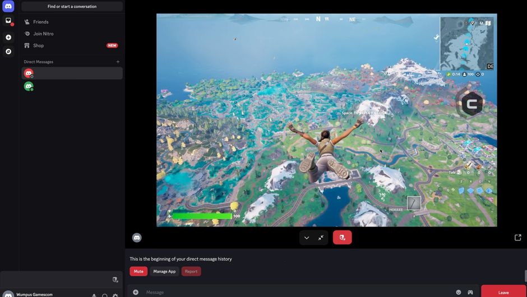Toggle headphone deafen in user panel
This screenshot has height=297, width=527.
tap(105, 295)
